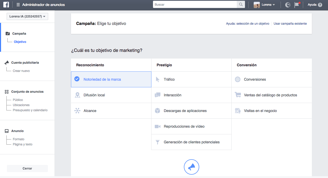Screen dimensions: 328x178
Task: Click the Difusión local map pin icon
Action: tap(77, 95)
